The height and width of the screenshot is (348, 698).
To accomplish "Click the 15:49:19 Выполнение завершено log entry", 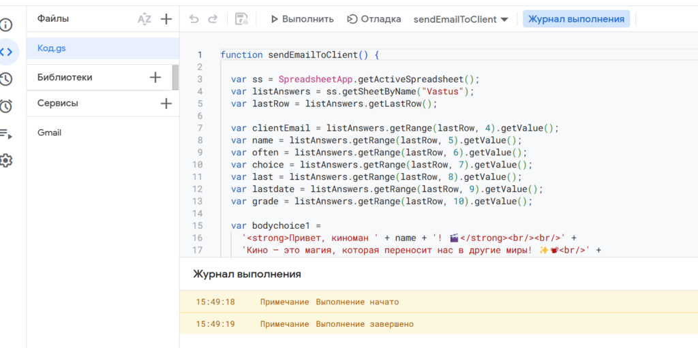I will [x=438, y=324].
